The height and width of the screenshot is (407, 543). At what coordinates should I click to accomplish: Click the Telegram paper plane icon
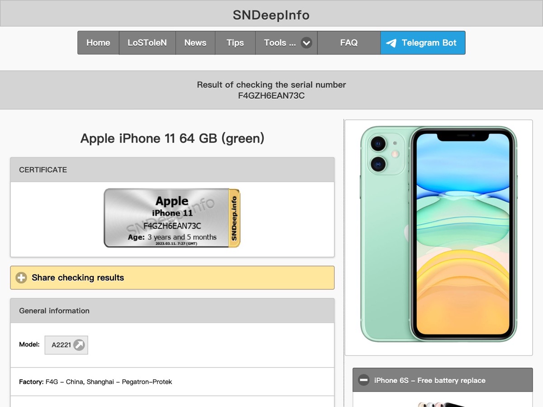click(391, 43)
